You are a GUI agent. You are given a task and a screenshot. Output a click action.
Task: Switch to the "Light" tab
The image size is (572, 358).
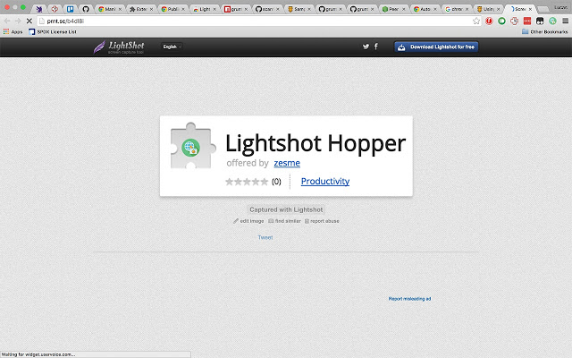(x=203, y=9)
